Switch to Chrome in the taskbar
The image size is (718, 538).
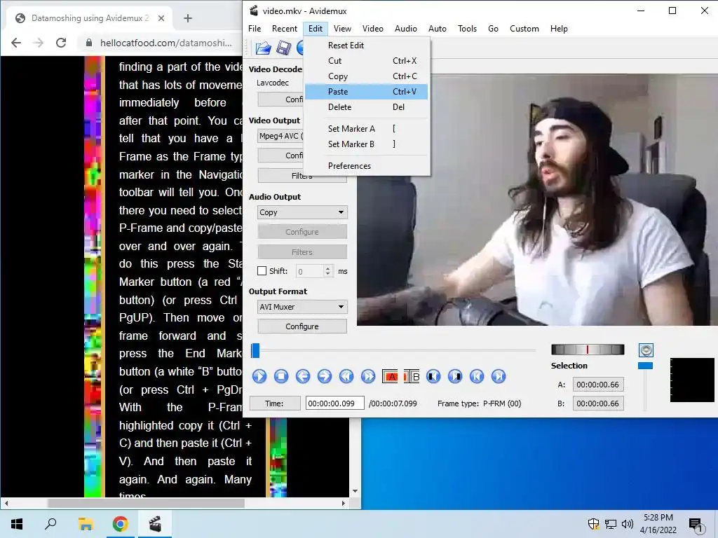[x=120, y=524]
